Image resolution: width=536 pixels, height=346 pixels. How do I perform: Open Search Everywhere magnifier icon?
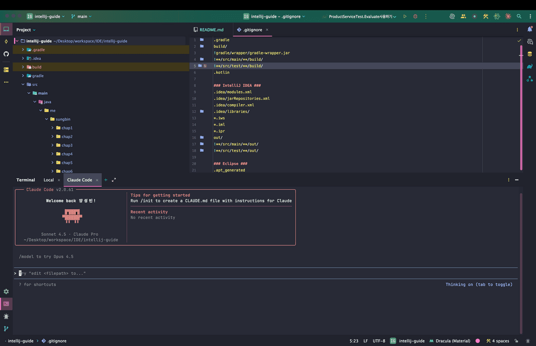519,17
